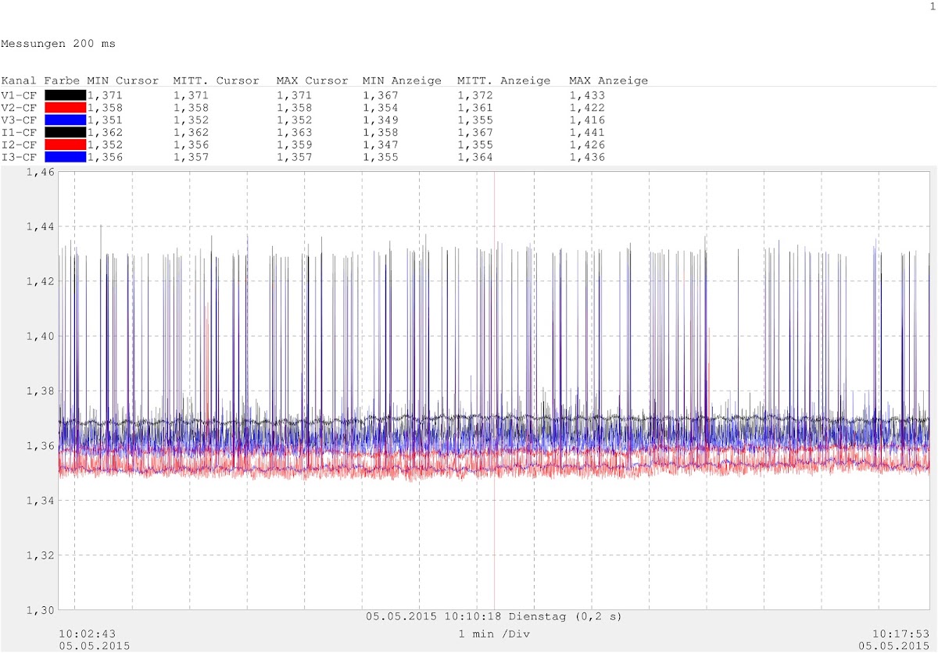
Task: Click the V1-CF channel label
Action: 20,95
